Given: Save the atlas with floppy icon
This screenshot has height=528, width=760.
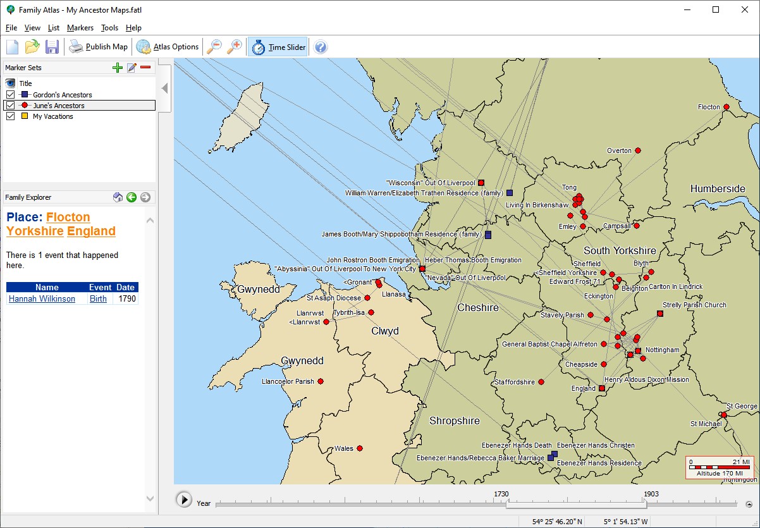Looking at the screenshot, I should [52, 47].
